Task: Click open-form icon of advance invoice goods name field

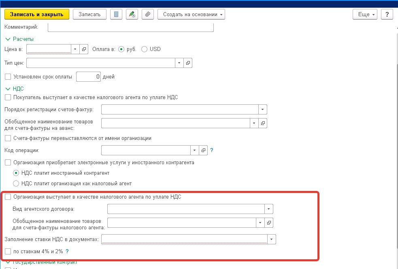Action: point(263,123)
